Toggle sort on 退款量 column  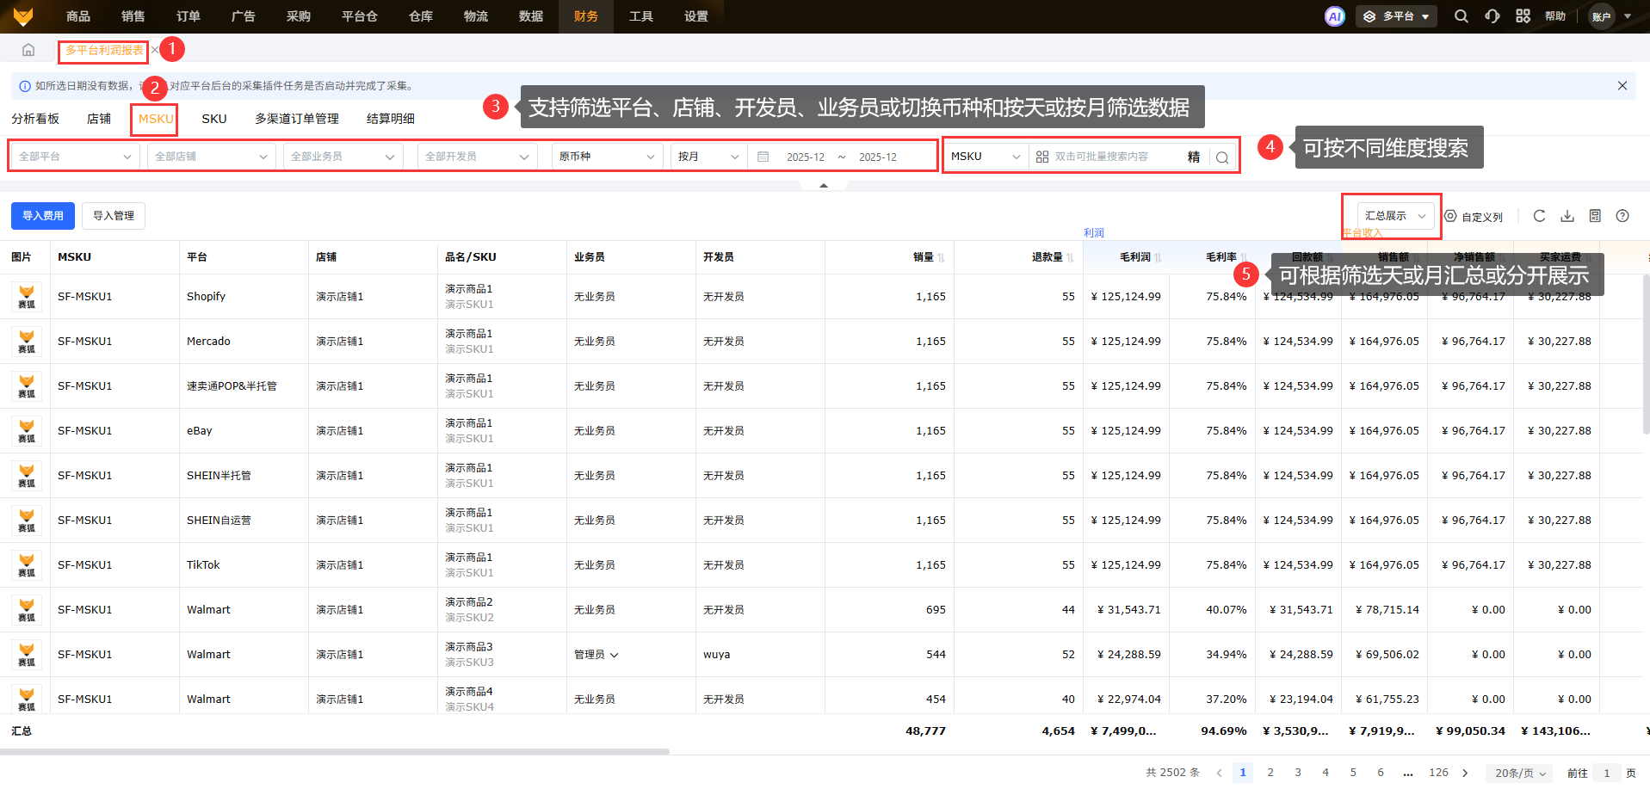pos(1070,257)
